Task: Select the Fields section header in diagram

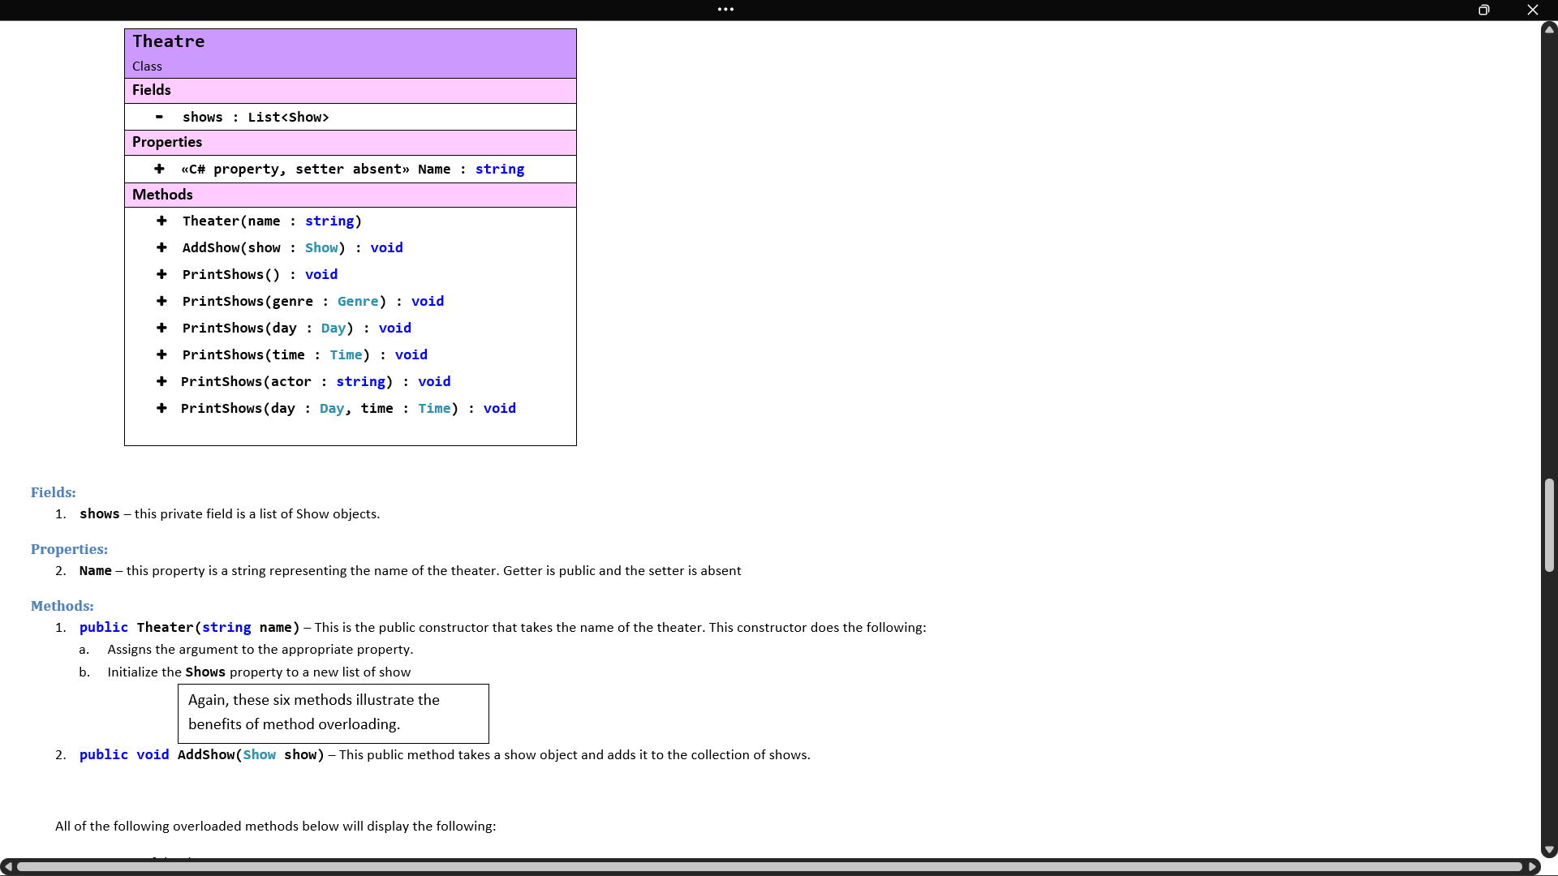Action: 351,90
